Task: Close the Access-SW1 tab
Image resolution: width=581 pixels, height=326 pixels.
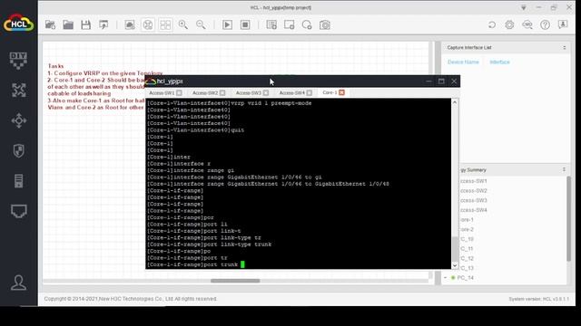Action: click(x=179, y=92)
